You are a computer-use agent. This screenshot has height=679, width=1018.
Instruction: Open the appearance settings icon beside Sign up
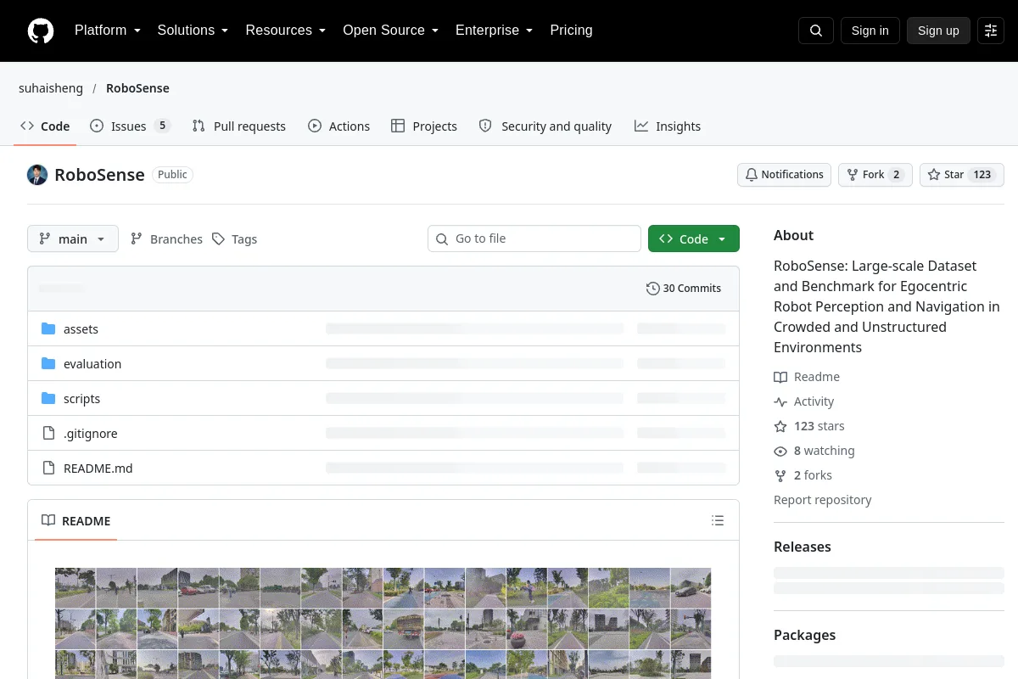click(x=991, y=31)
